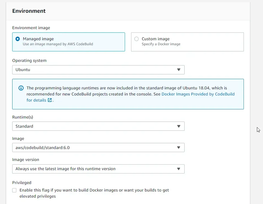The width and height of the screenshot is (263, 204).
Task: Click the dropdown arrow on Operating system field
Action: 179,70
